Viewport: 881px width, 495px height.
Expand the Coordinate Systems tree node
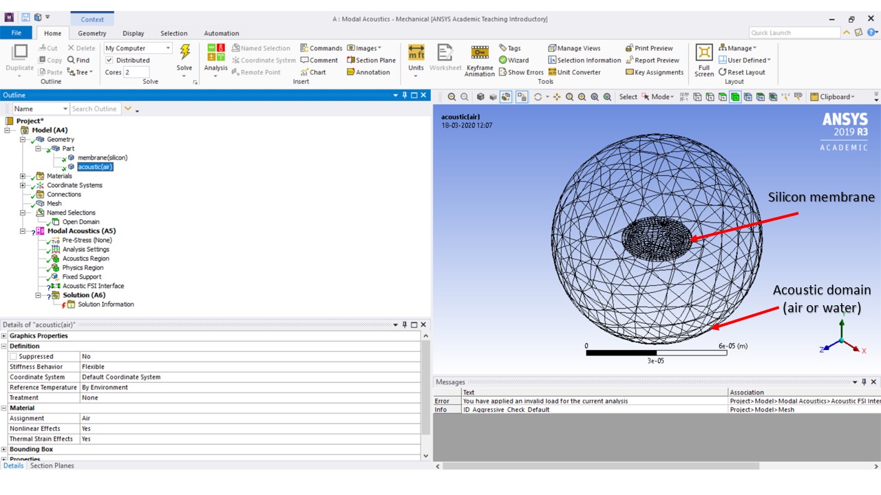[x=23, y=185]
